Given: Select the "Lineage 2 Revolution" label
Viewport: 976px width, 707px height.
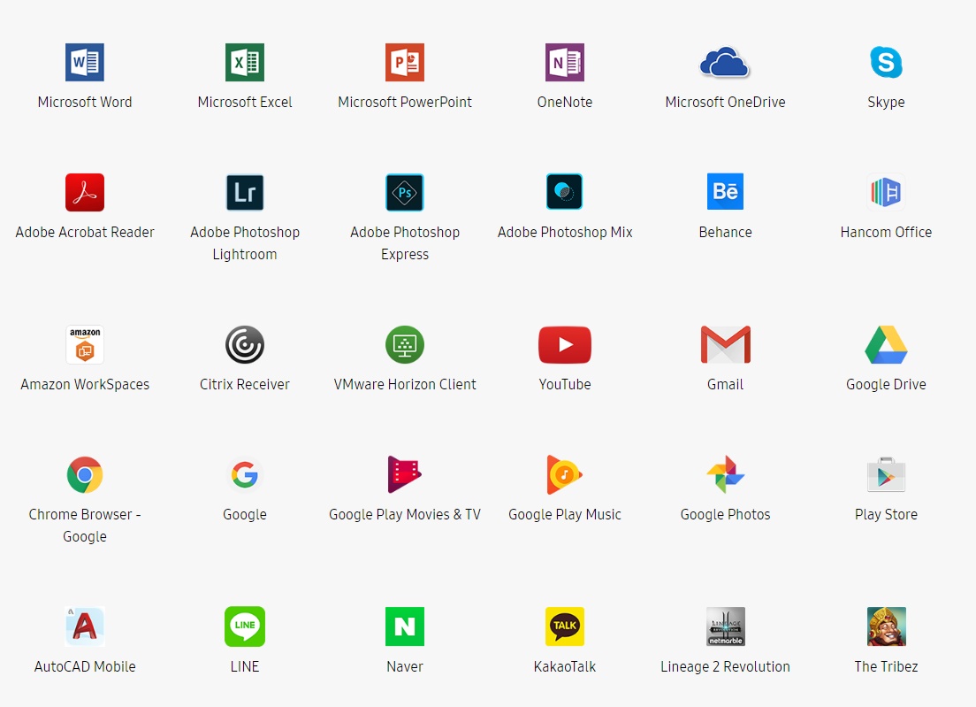Looking at the screenshot, I should 725,667.
